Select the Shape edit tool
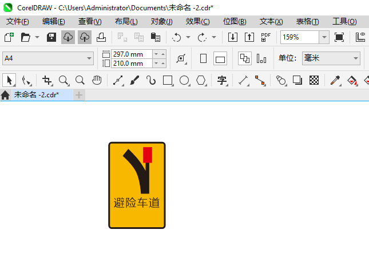Viewport: 369px width, 265px height. [26, 81]
